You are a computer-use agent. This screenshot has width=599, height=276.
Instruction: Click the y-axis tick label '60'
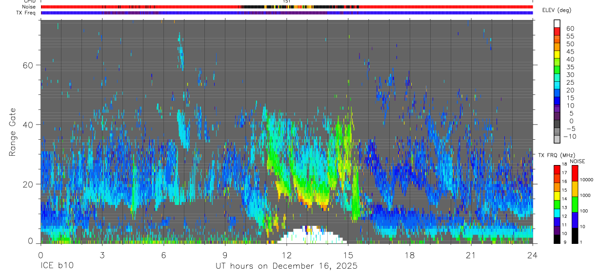[x=29, y=65]
